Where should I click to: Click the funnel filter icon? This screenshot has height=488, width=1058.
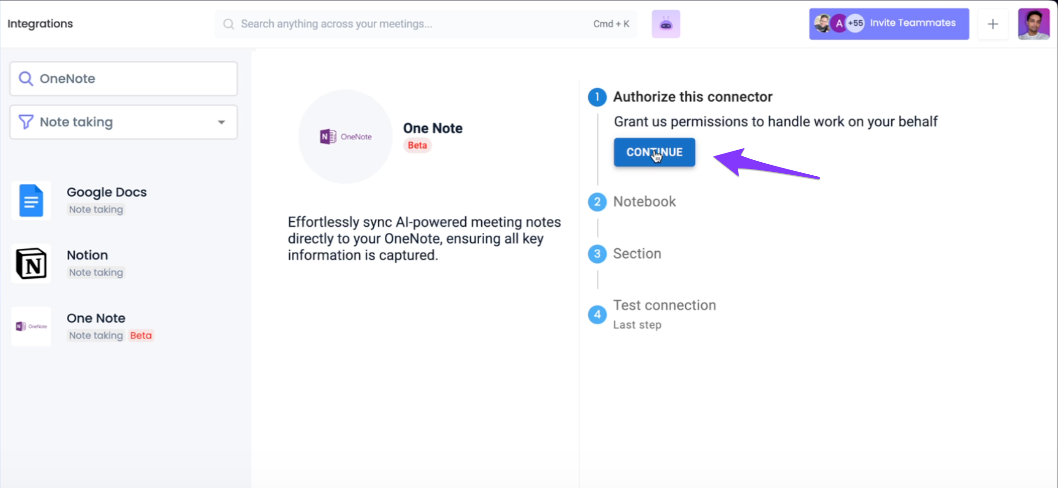[x=26, y=122]
